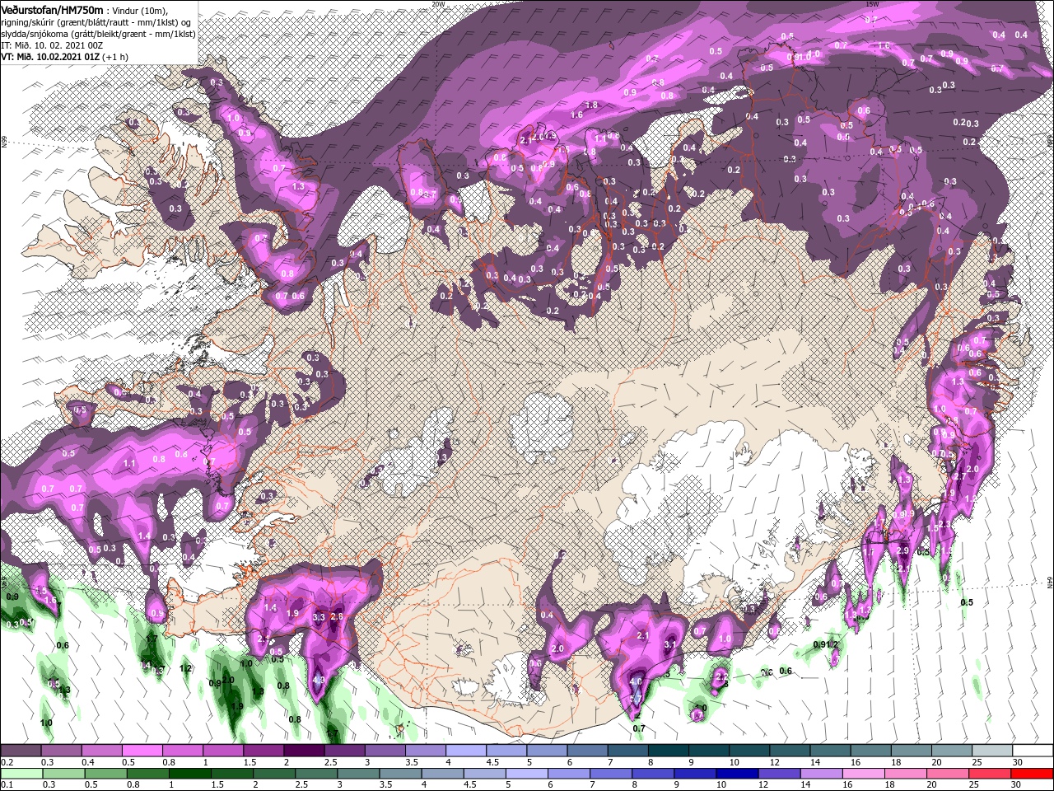Pick upper legend swatch between 4 and 4.5
Viewport: 1054px width, 791px height.
tap(464, 751)
